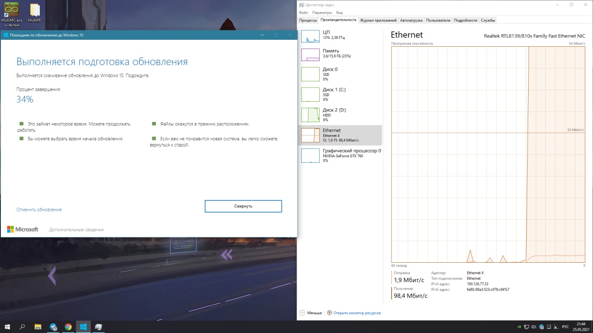593x333 pixels.
Task: Click Update Assistant title bar icon
Action: click(6, 35)
